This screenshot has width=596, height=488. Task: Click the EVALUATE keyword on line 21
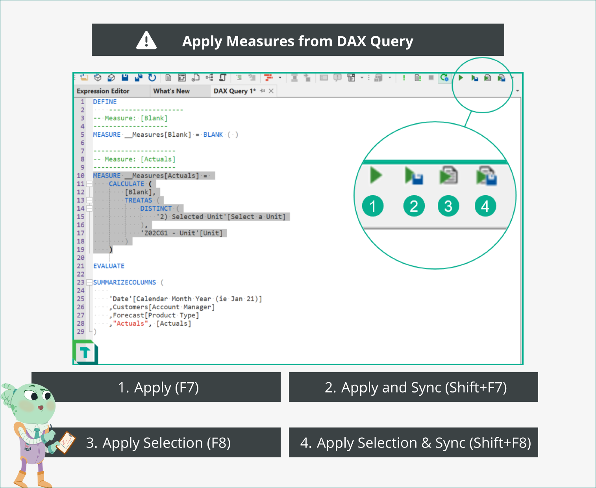pyautogui.click(x=109, y=266)
